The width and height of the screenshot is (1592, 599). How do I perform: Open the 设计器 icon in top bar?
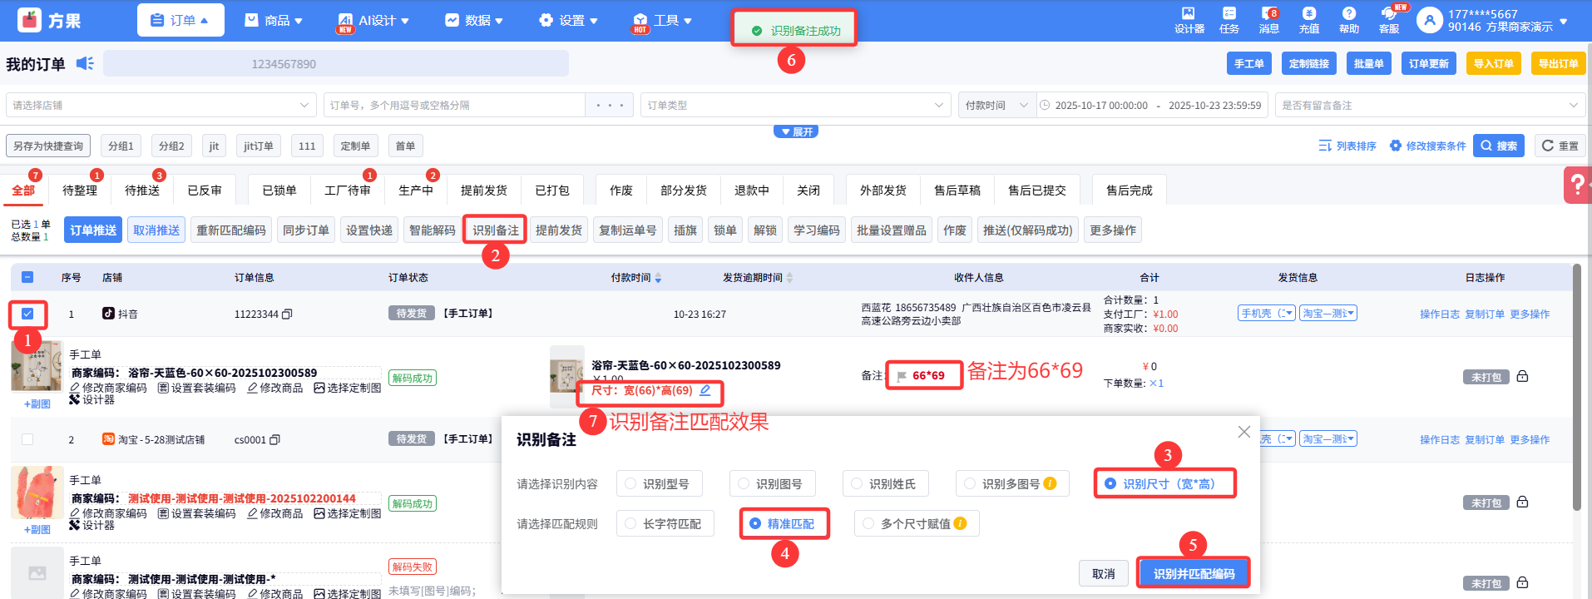(x=1189, y=13)
